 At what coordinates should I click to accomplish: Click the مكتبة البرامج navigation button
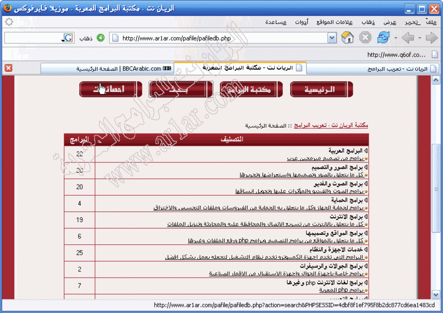(251, 90)
